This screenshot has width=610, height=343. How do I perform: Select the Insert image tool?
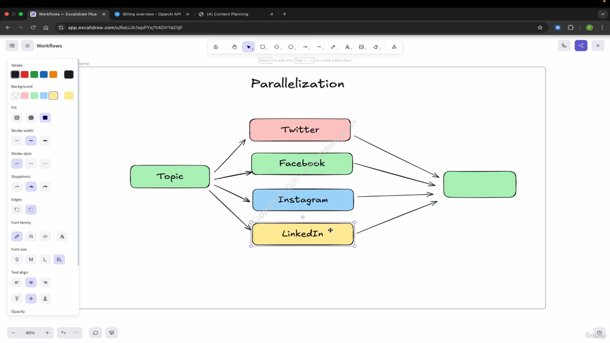[x=362, y=47]
